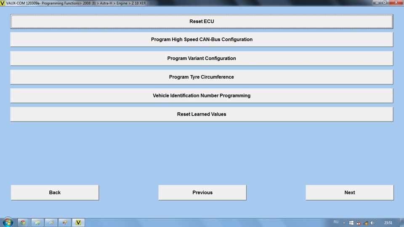The width and height of the screenshot is (404, 227).
Task: Select Reset Learned Values
Action: [202, 114]
